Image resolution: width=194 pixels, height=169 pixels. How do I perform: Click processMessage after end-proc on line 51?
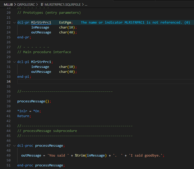point(49,165)
